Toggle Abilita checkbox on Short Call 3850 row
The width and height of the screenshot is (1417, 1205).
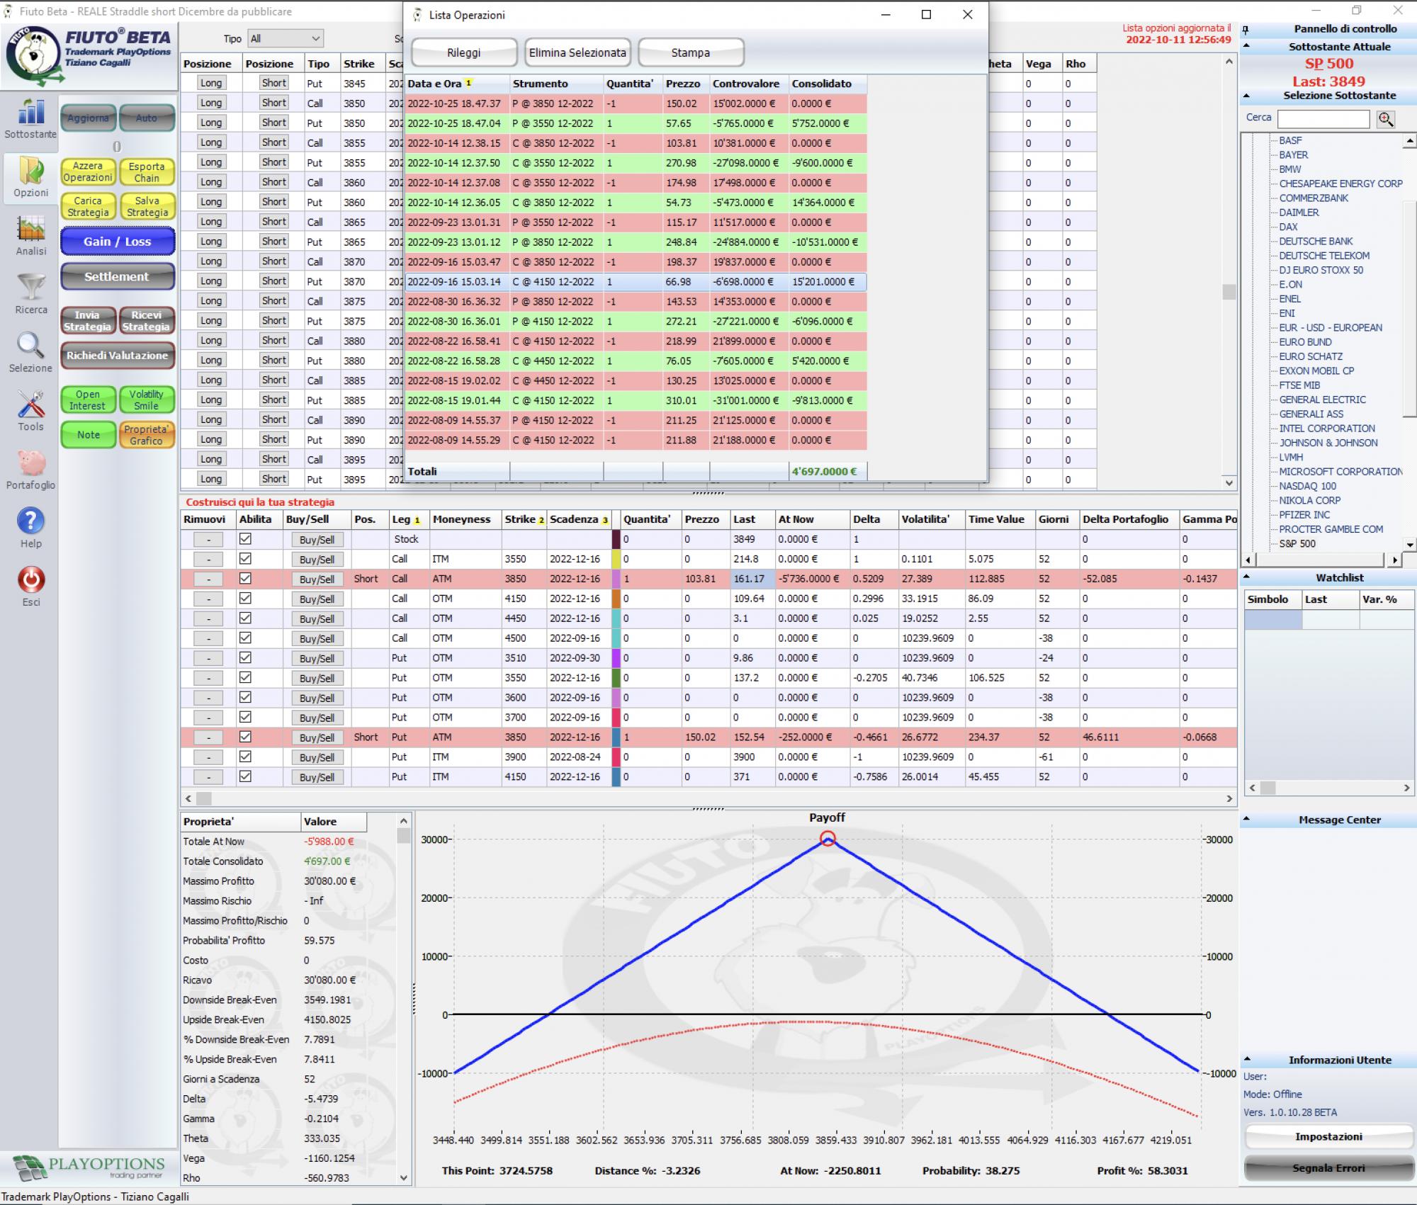click(x=245, y=579)
